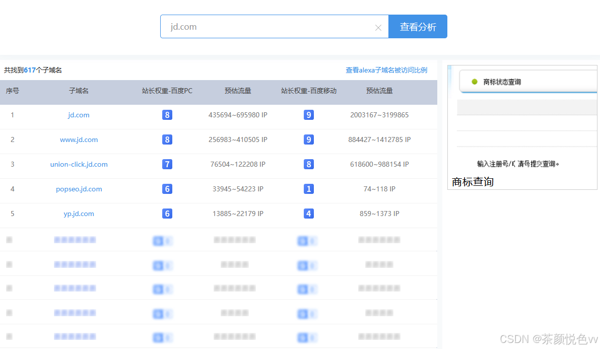The height and width of the screenshot is (349, 600).
Task: Select the 884427~1412785 IP mobile traffic value
Action: pyautogui.click(x=379, y=139)
